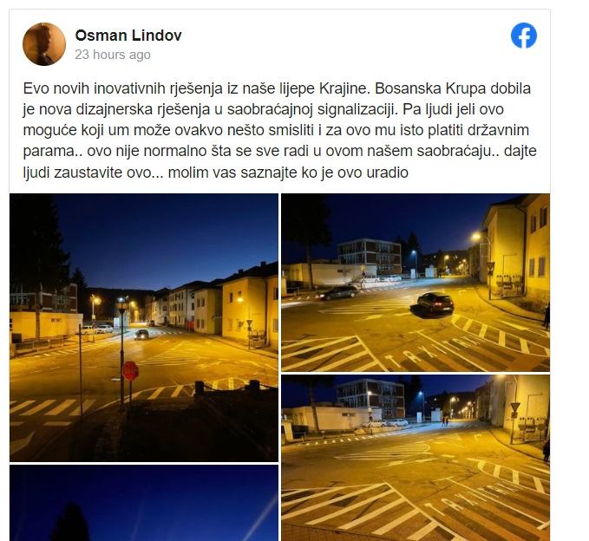Open the partially visible dark-blue sky photo

tap(144, 503)
